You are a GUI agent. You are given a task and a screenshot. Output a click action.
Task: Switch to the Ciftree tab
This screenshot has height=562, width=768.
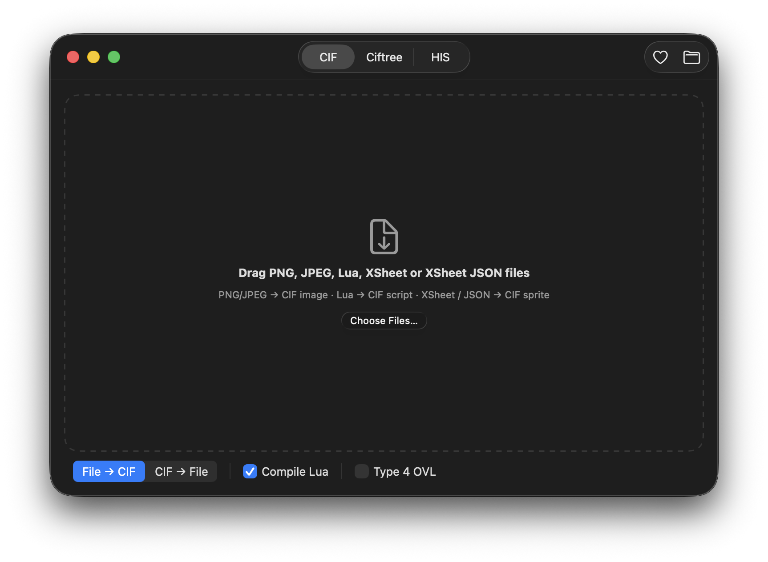[x=384, y=57]
